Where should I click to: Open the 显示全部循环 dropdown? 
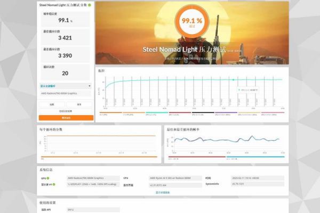(x=65, y=86)
